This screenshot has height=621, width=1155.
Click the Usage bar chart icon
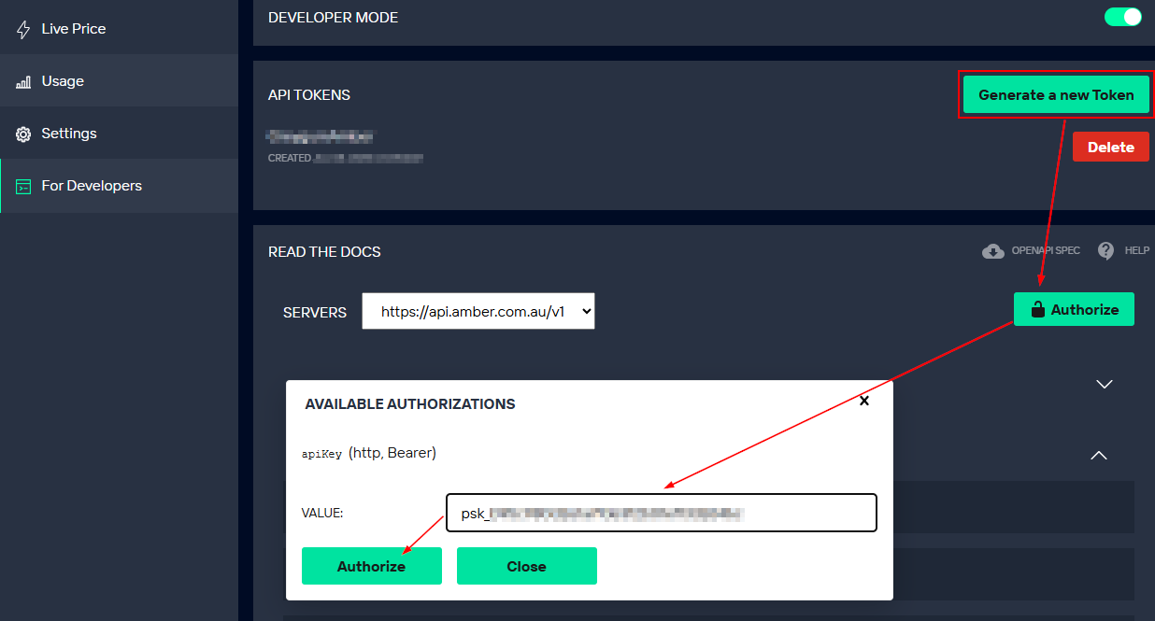23,82
